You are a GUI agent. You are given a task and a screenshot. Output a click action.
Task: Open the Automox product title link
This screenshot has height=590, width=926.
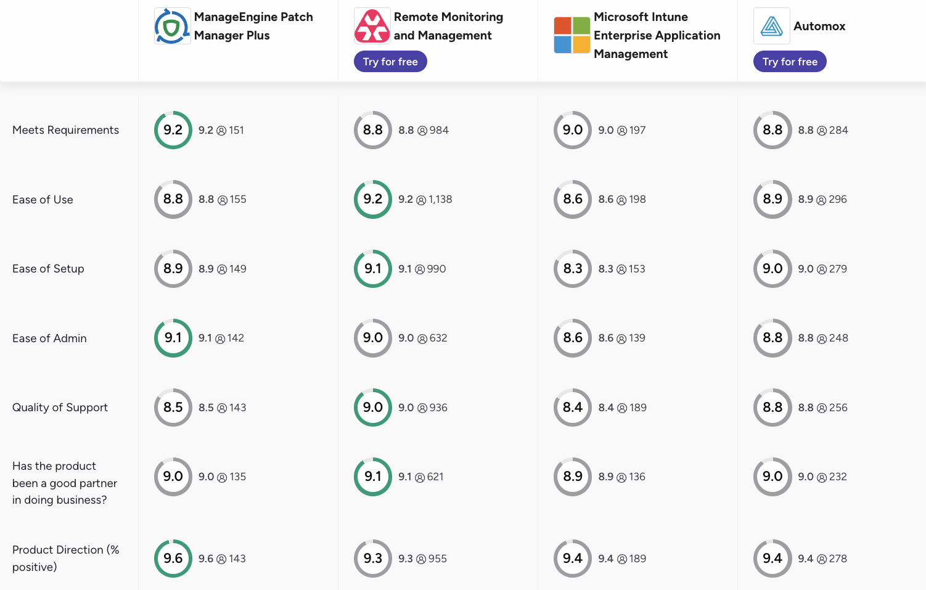(x=819, y=26)
